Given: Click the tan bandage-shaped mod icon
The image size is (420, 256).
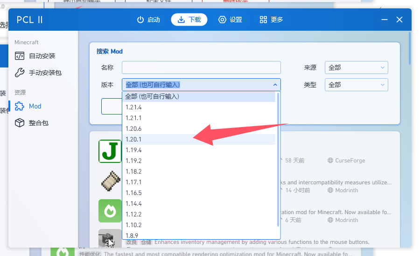Looking at the screenshot, I should pyautogui.click(x=110, y=181).
